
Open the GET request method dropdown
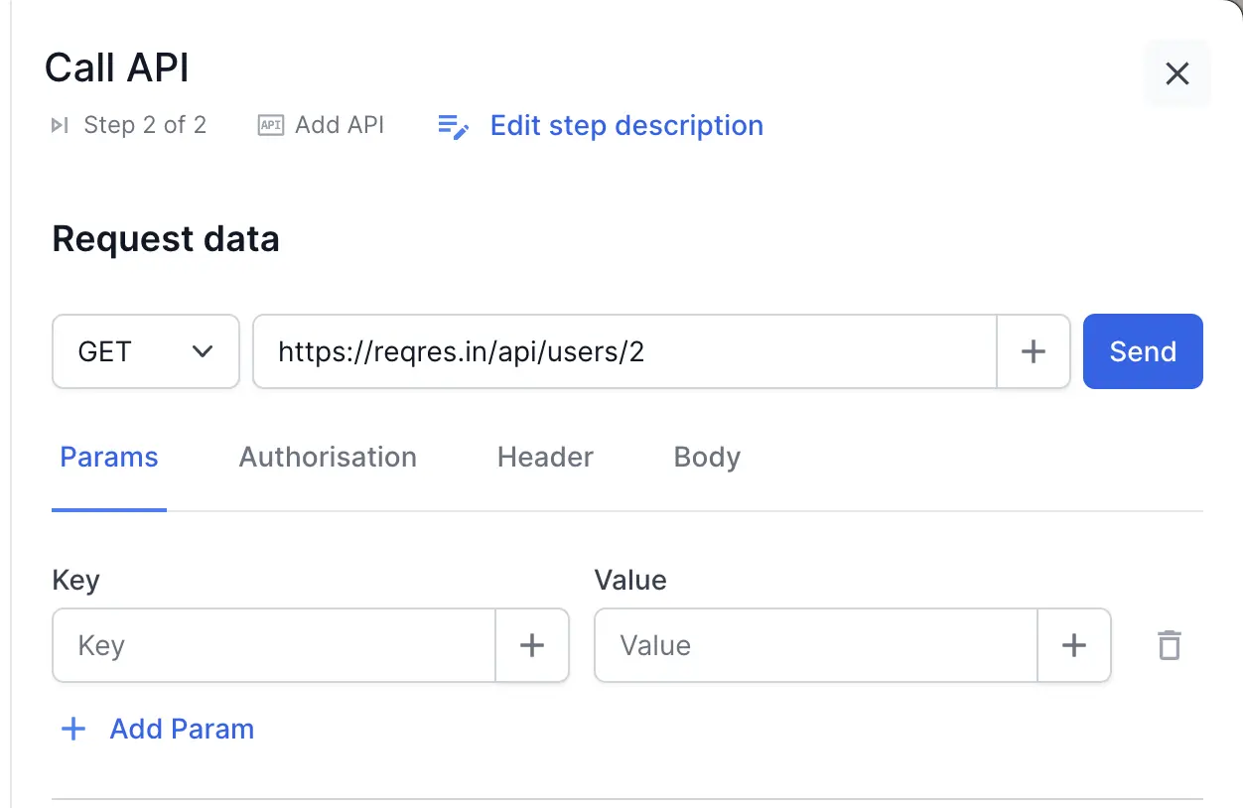[x=145, y=351]
